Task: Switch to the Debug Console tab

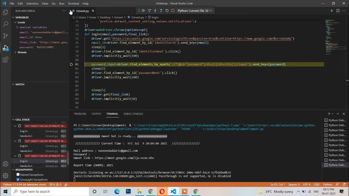Action: click(133, 114)
